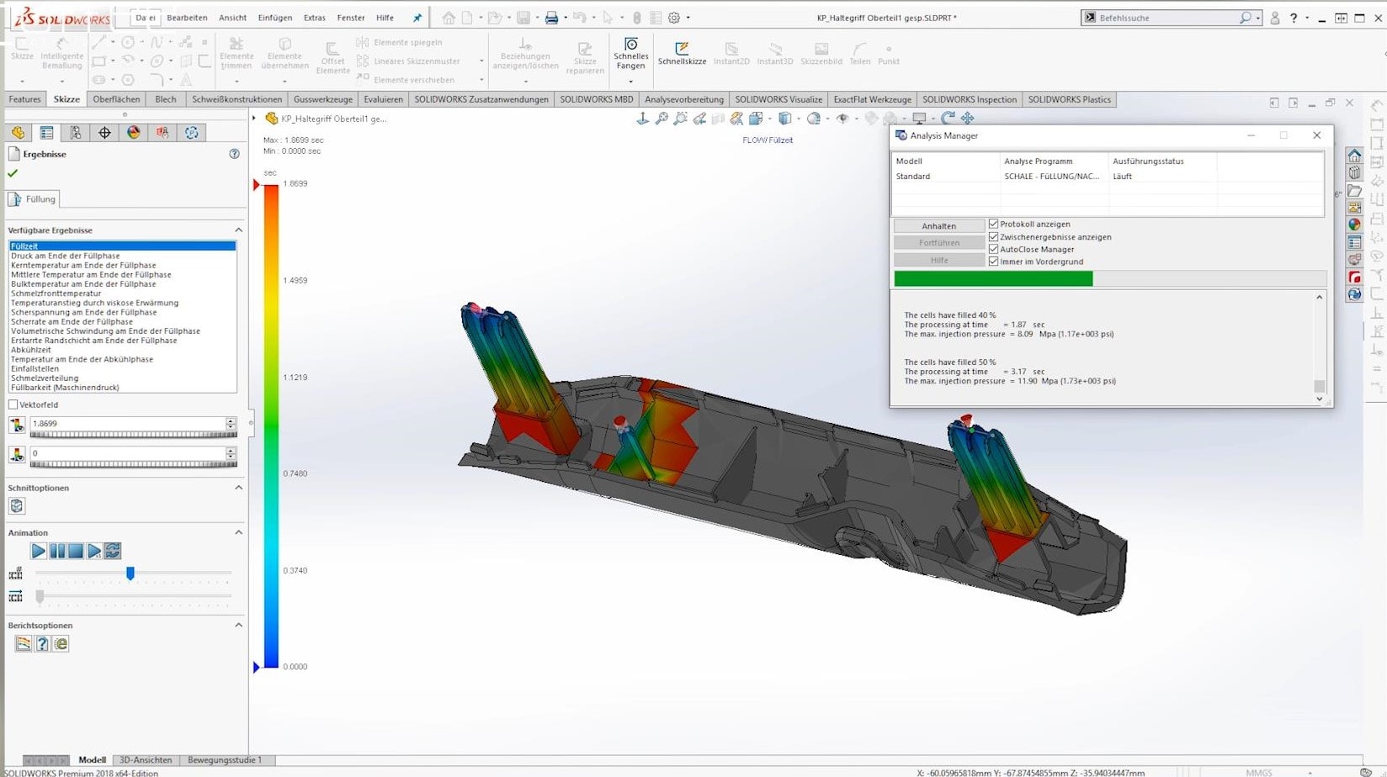1387x777 pixels.
Task: Collapse the Schnittoptionen section
Action: click(238, 488)
